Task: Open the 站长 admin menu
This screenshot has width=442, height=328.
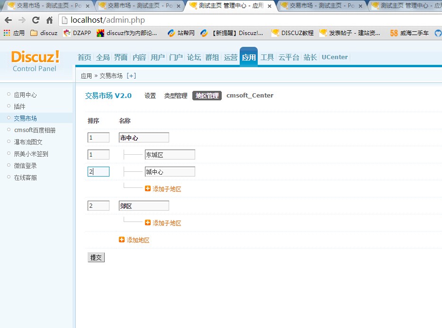Action: [x=310, y=57]
